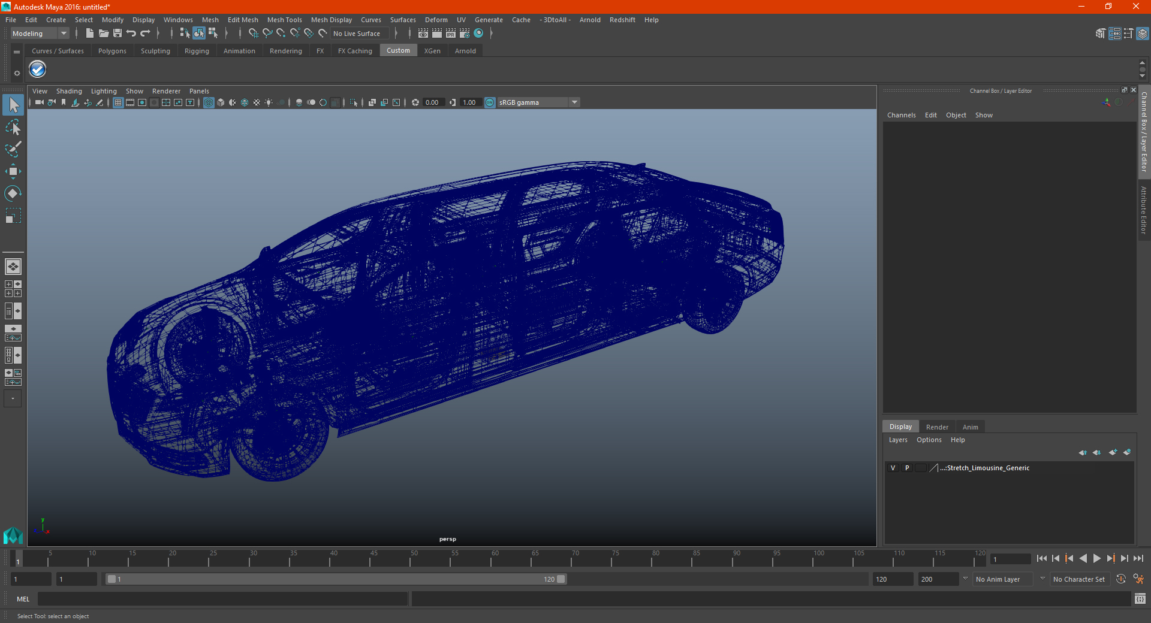Play the animation backward
Screen dimensions: 1151x623
(x=1083, y=558)
